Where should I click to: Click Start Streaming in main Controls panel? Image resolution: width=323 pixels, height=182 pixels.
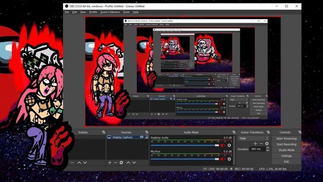(286, 139)
